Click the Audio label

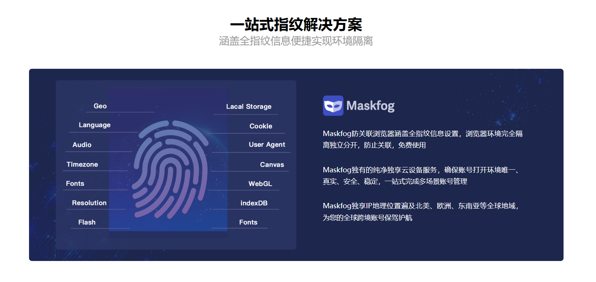click(82, 145)
